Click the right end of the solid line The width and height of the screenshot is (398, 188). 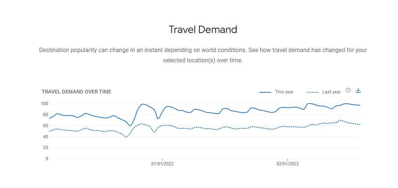[360, 105]
